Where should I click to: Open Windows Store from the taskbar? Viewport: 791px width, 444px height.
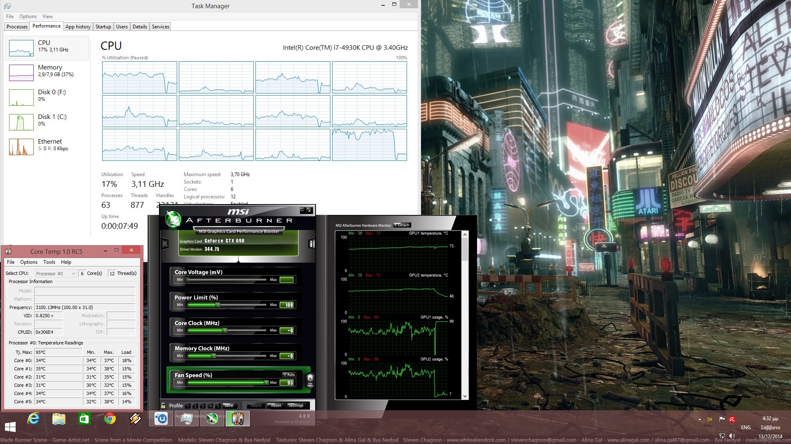tap(84, 419)
